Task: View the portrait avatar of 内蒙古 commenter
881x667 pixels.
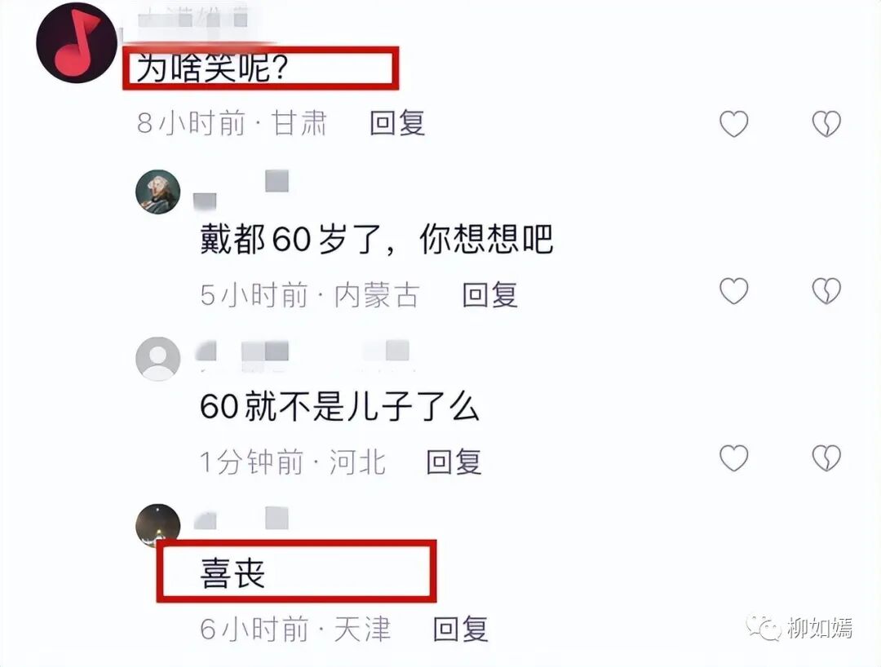Action: [158, 192]
